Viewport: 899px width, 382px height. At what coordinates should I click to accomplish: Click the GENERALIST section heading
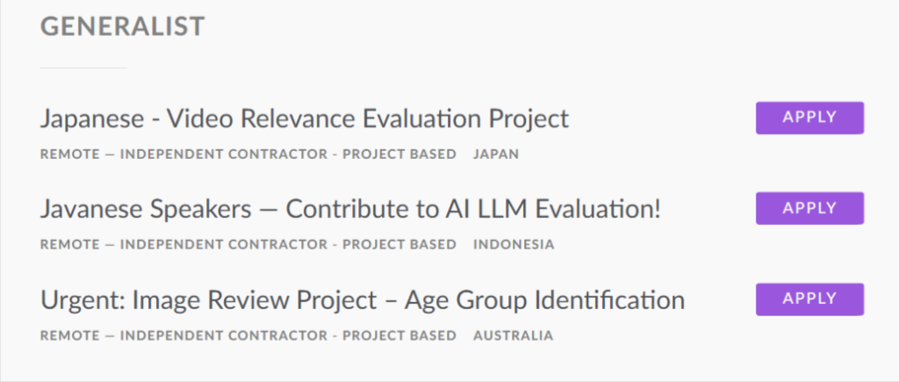[122, 27]
